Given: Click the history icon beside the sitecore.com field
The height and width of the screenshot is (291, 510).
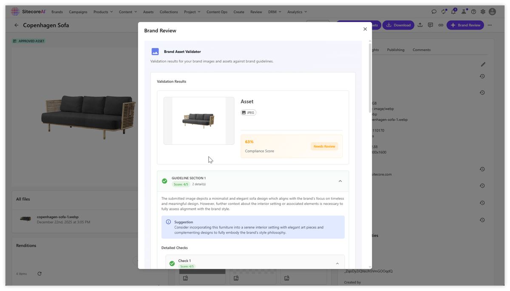Looking at the screenshot, I should (482, 169).
